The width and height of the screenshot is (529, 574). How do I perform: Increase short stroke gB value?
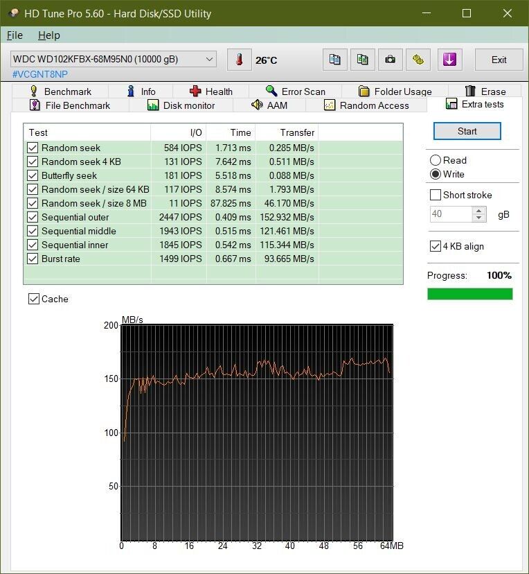(x=478, y=211)
